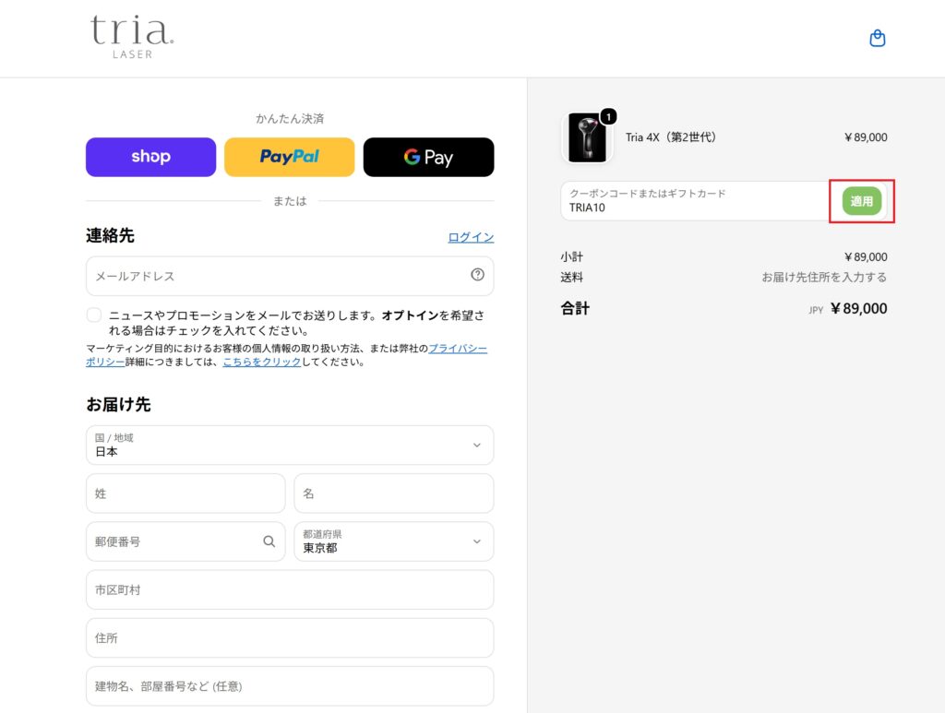The image size is (945, 713).
Task: Focus the 建物名、部屋番号 building name field
Action: click(290, 686)
